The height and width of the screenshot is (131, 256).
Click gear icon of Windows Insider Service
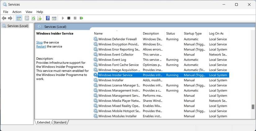(x=95, y=75)
